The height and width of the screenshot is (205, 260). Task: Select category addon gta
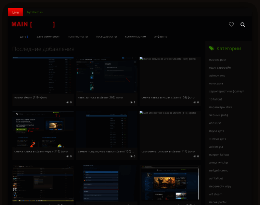[216, 147]
